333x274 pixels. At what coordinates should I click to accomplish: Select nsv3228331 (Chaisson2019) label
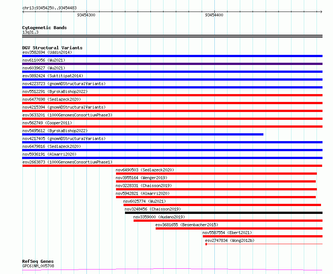144,186
